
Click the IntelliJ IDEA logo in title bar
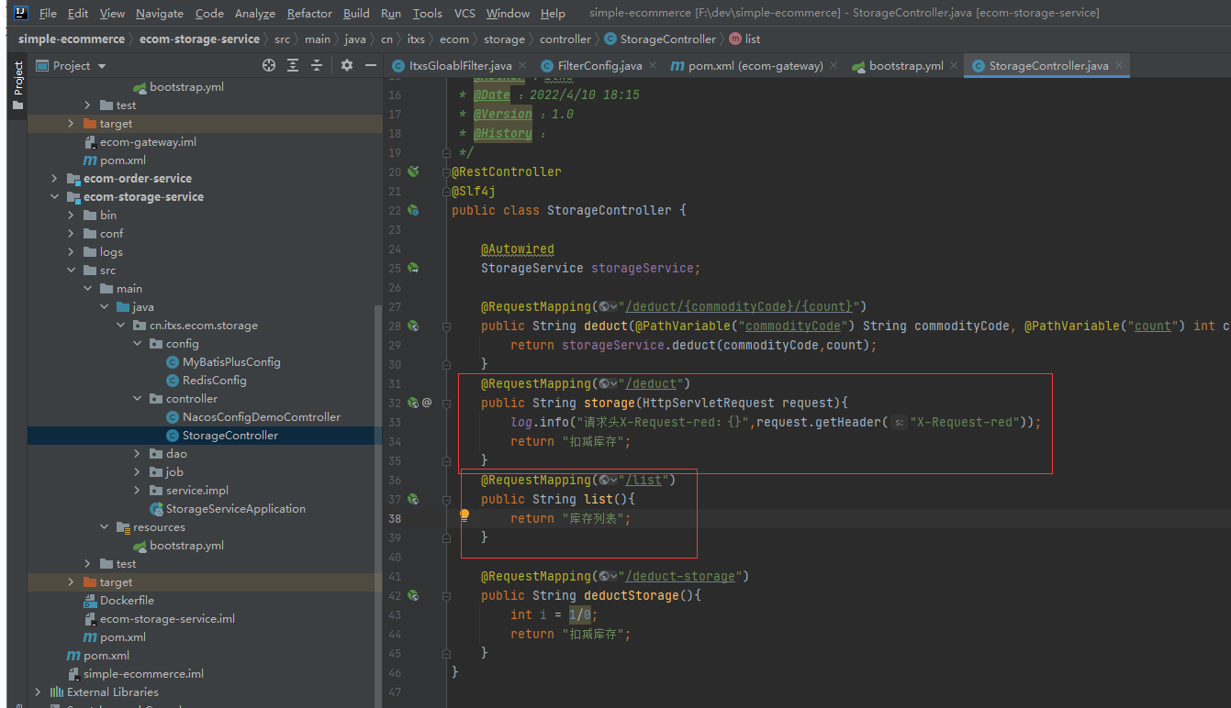coord(20,13)
